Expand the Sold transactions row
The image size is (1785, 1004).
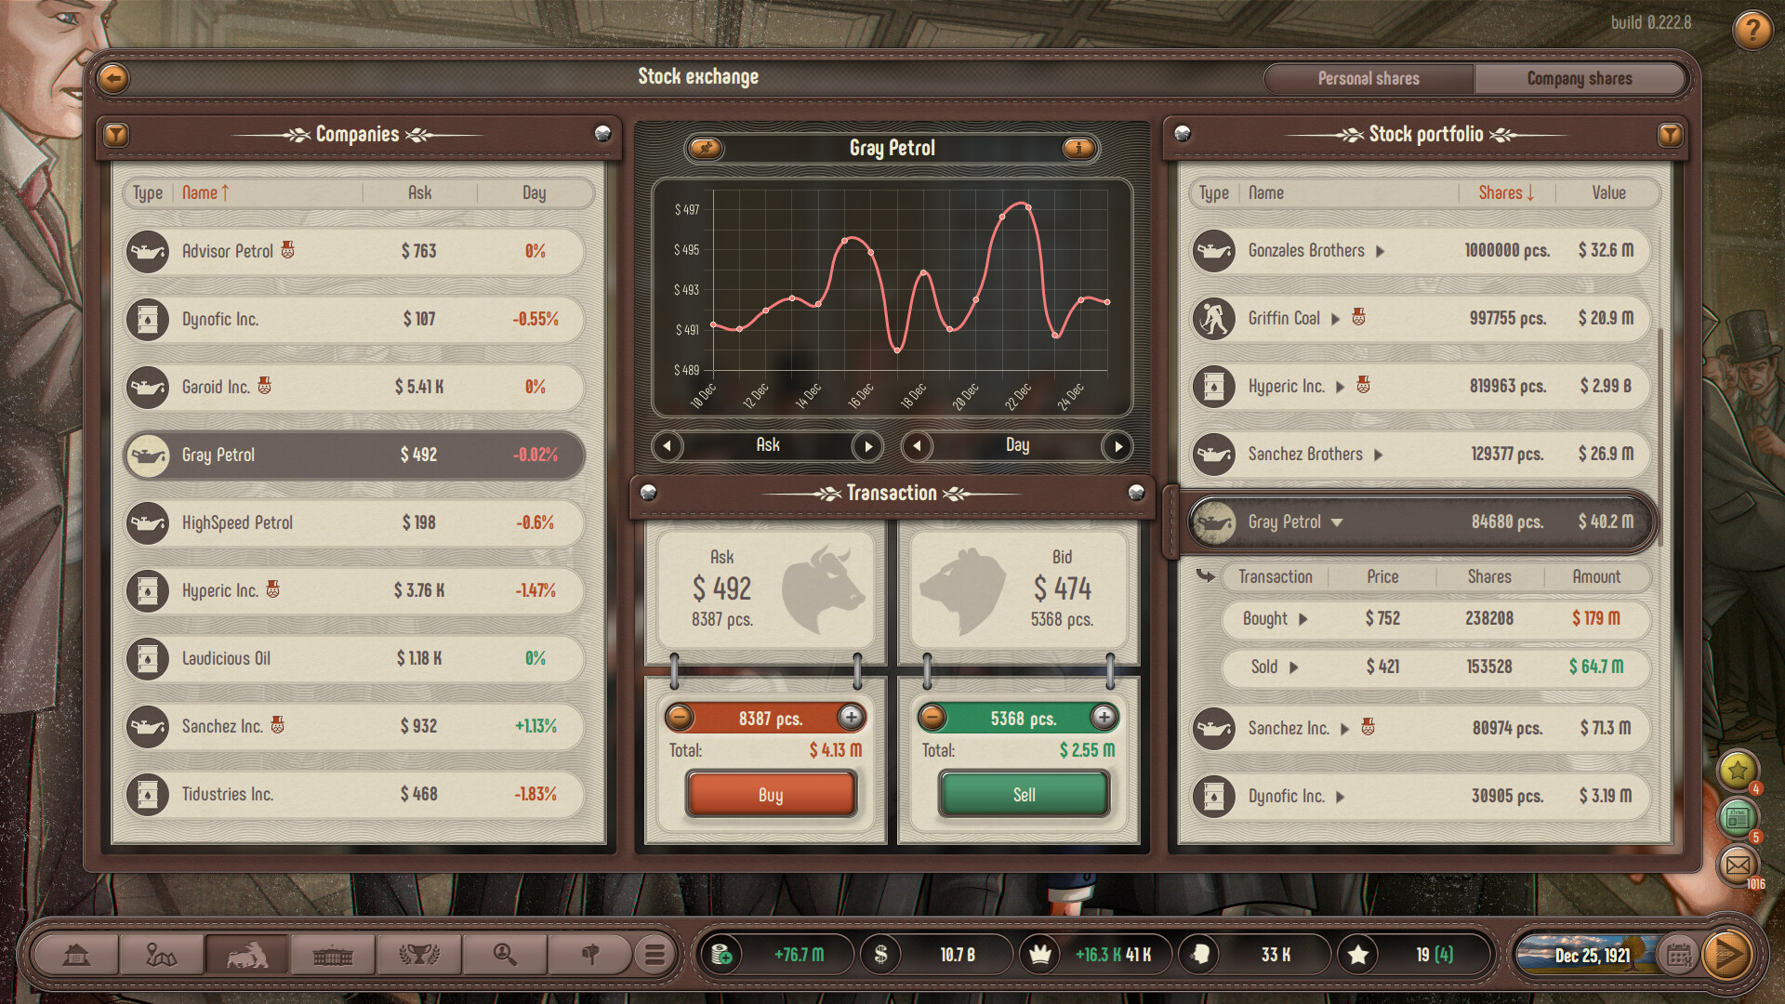click(x=1294, y=667)
